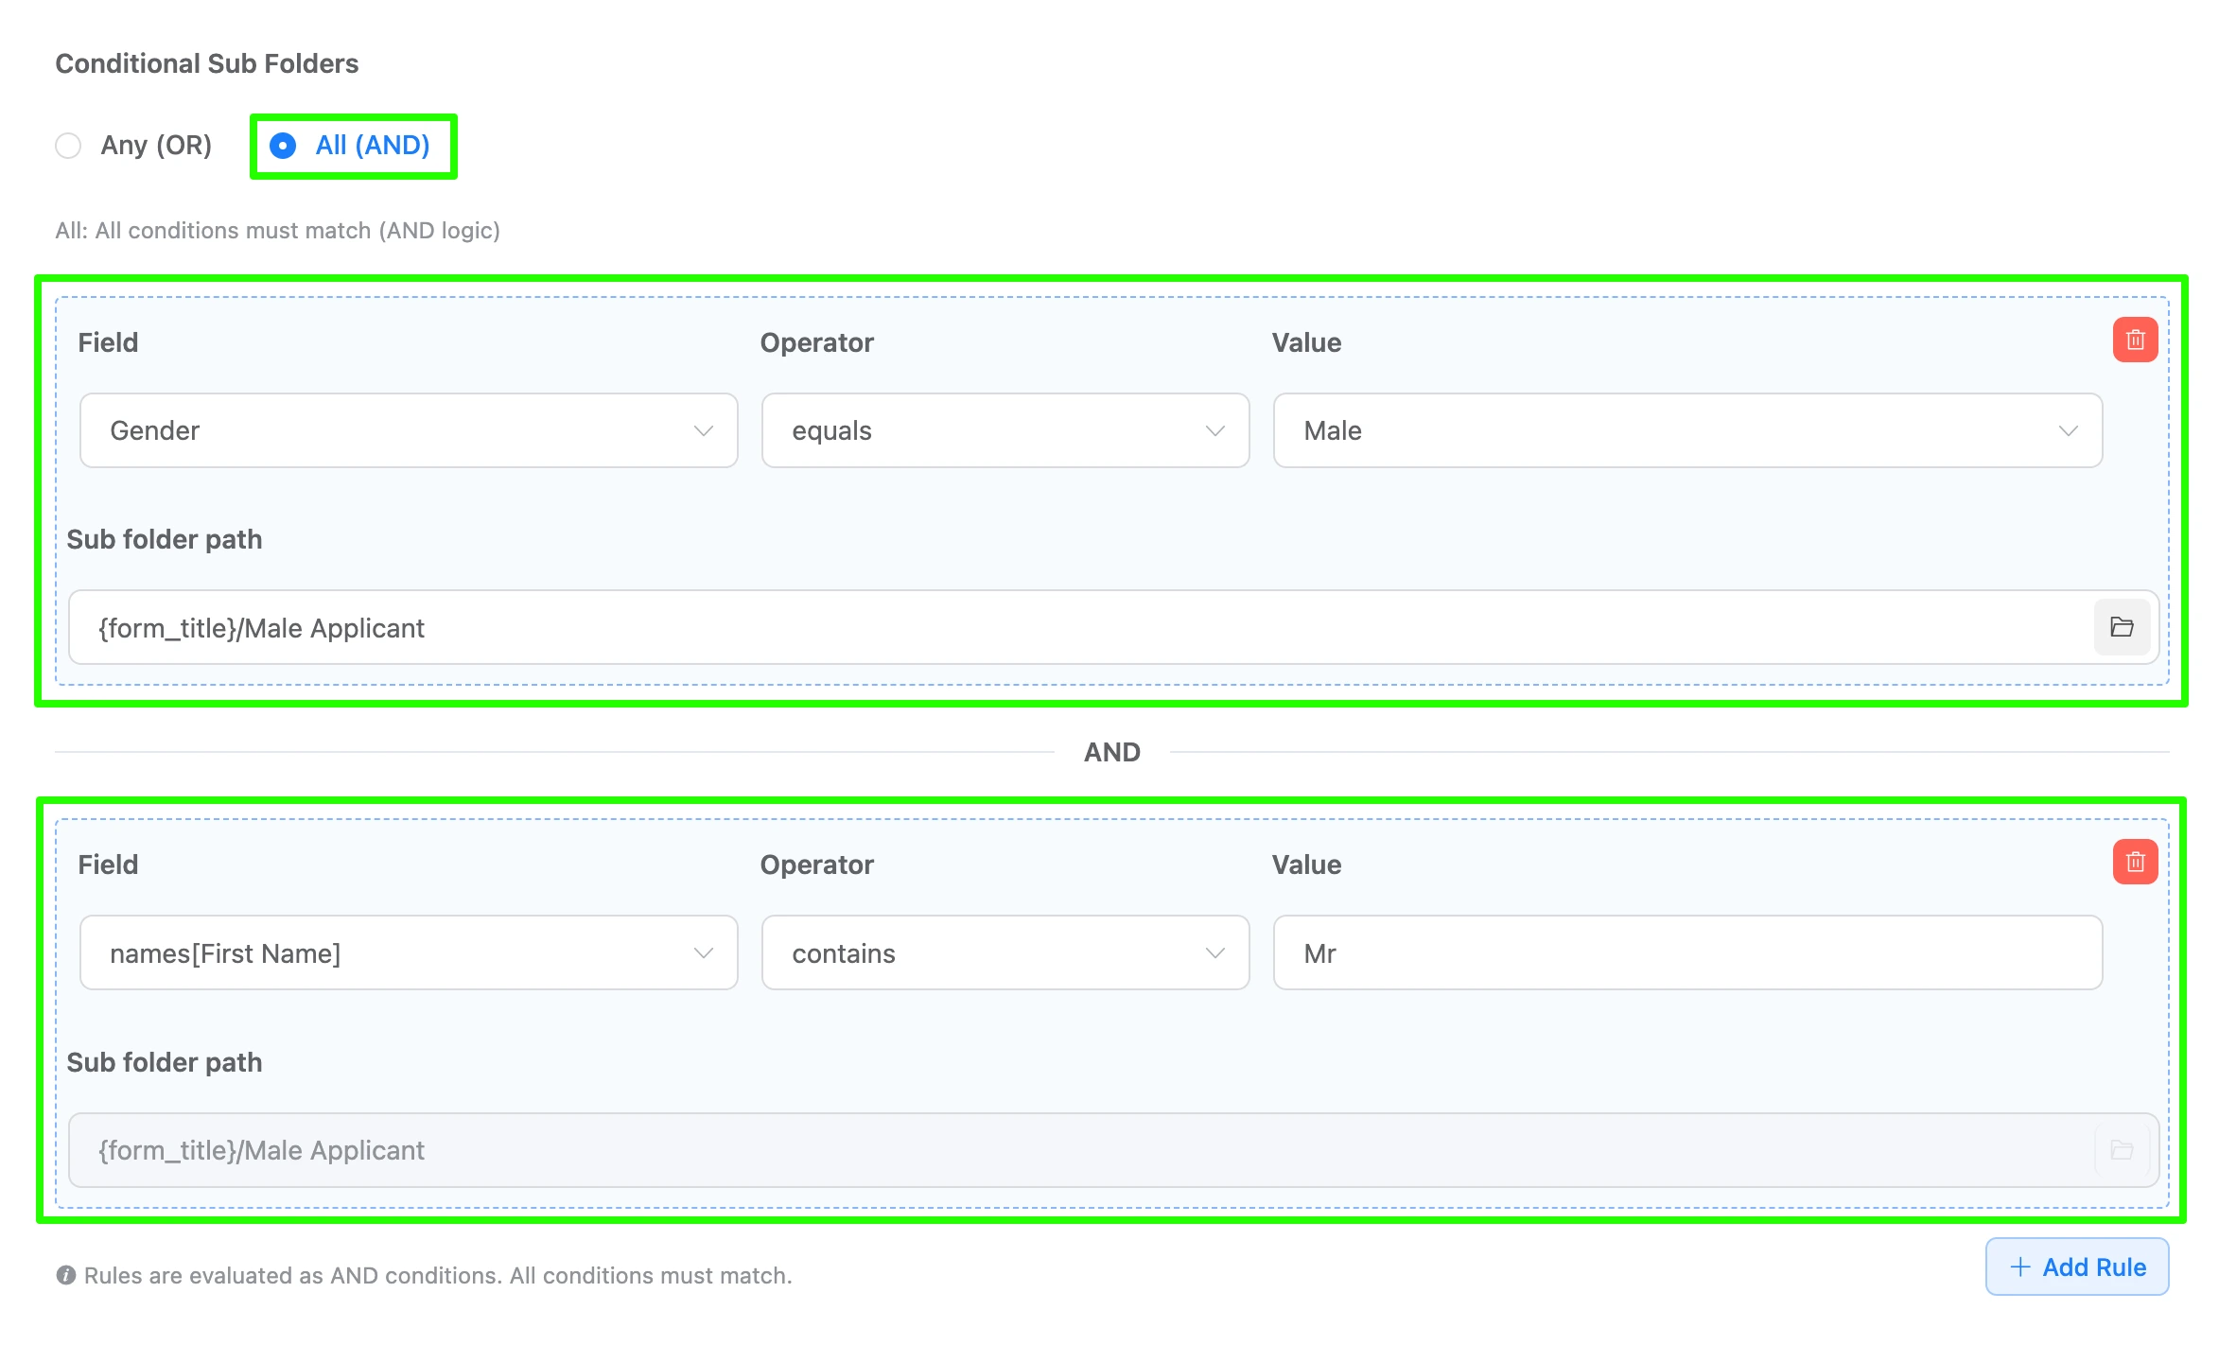Click the AND divider label between rules
2219x1345 pixels.
click(x=1111, y=752)
